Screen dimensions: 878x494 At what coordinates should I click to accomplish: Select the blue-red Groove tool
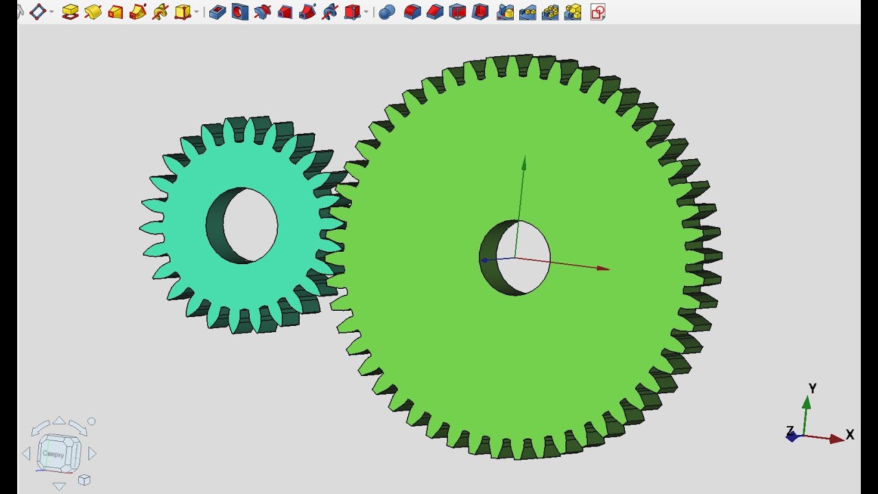[262, 12]
